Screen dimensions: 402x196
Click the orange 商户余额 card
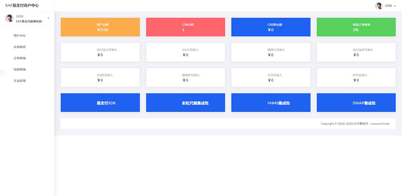(x=100, y=27)
